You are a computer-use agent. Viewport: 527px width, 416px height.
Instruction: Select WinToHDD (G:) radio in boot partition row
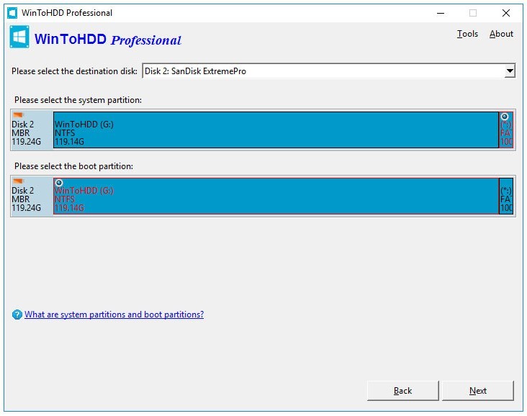pos(59,183)
